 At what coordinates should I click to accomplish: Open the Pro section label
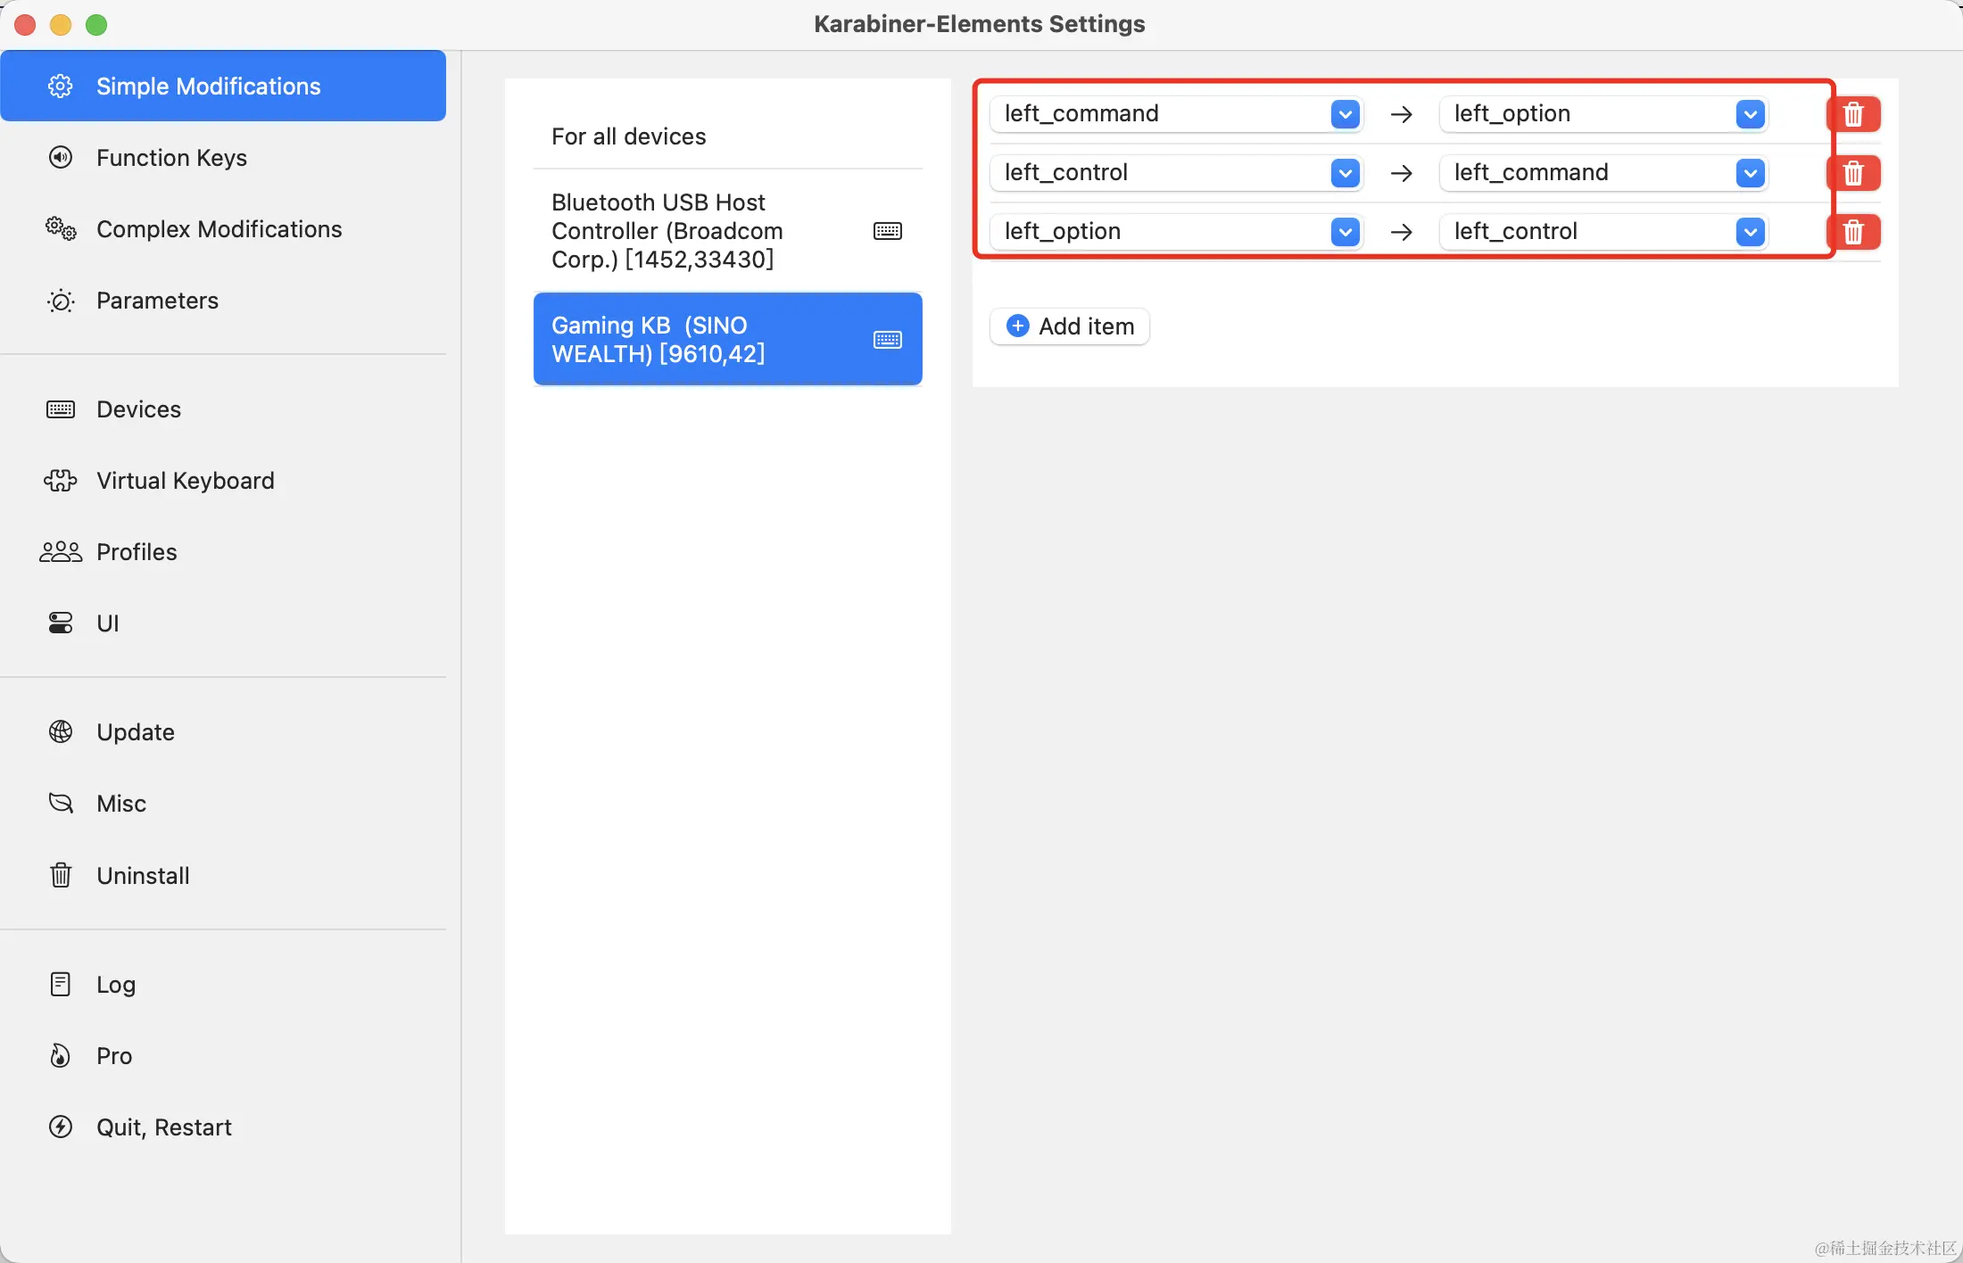tap(114, 1056)
